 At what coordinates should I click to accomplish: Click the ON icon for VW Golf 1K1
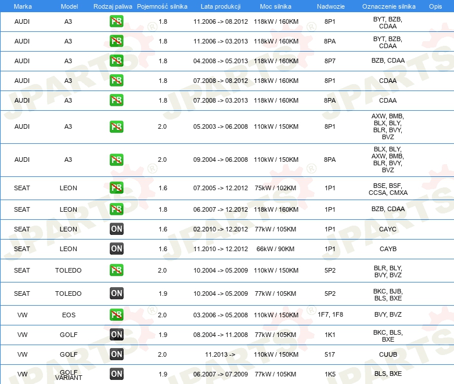click(x=116, y=334)
